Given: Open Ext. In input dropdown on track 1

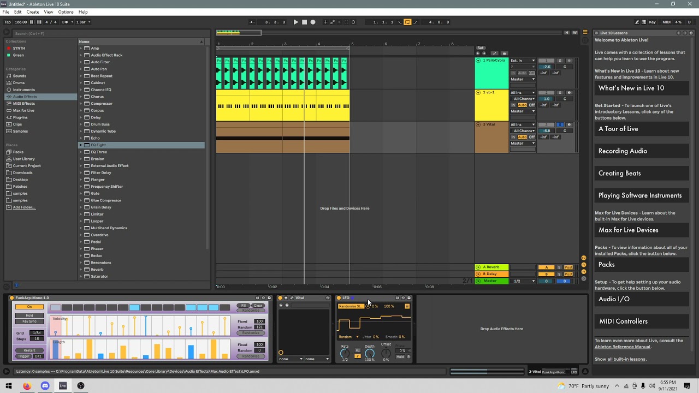Looking at the screenshot, I should [x=523, y=61].
